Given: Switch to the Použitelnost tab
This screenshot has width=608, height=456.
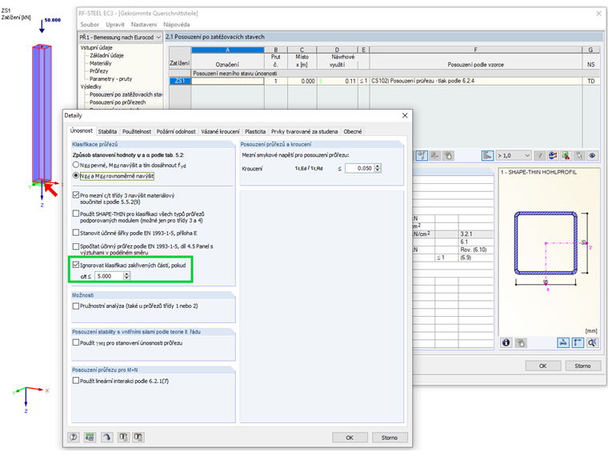Looking at the screenshot, I should tap(137, 131).
